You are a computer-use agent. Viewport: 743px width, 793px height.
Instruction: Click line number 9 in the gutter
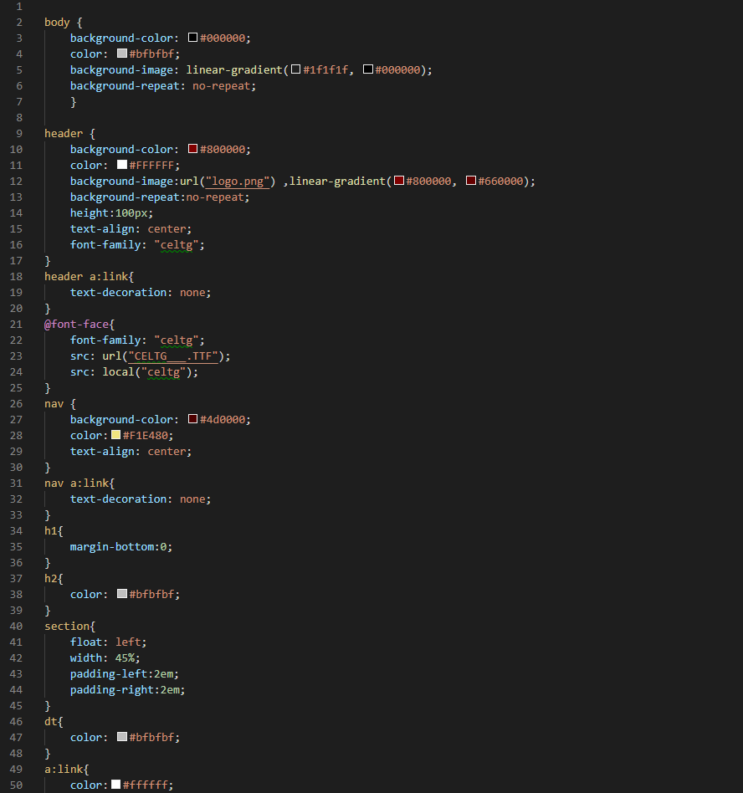pos(19,133)
